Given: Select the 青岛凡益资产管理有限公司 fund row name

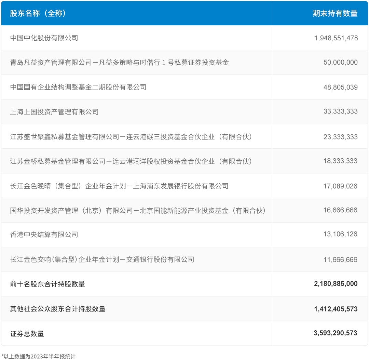Looking at the screenshot, I should (x=119, y=63).
